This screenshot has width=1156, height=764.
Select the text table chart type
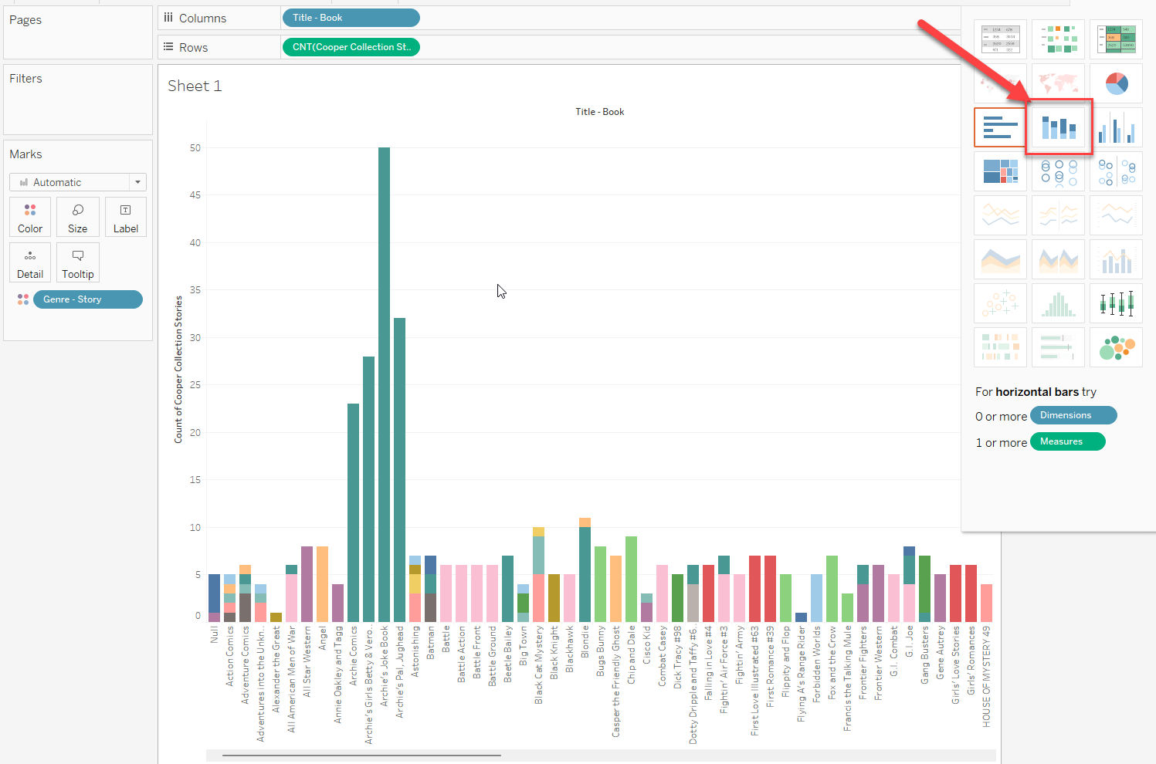[1000, 39]
